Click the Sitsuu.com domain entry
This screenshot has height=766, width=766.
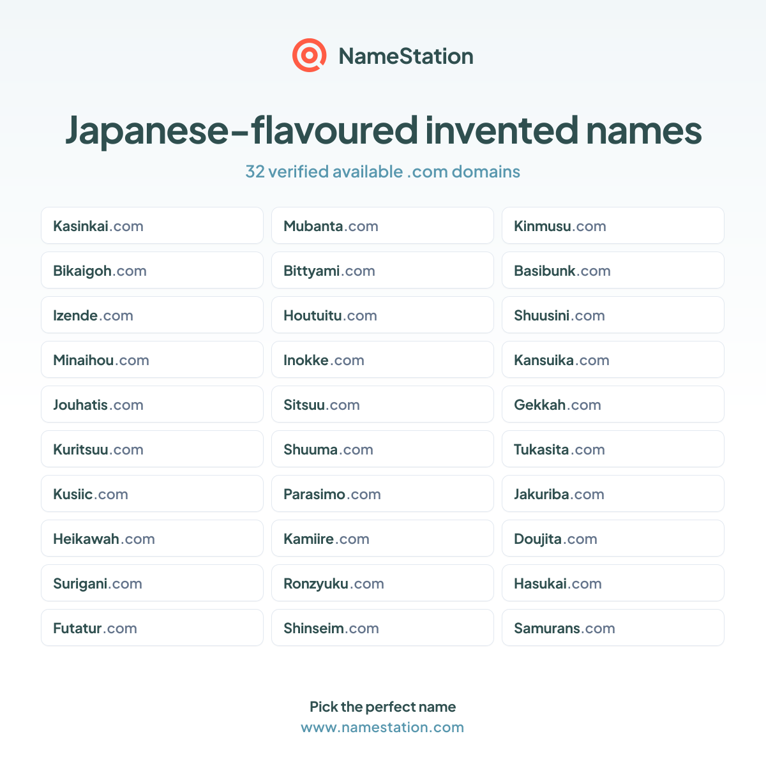[x=383, y=404]
